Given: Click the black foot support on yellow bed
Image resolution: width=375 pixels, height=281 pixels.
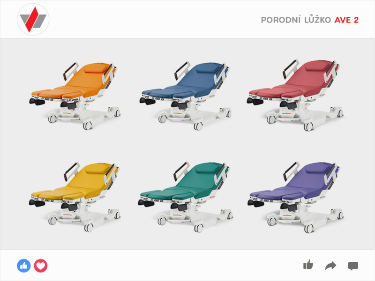Looking at the screenshot, I should pyautogui.click(x=37, y=203).
